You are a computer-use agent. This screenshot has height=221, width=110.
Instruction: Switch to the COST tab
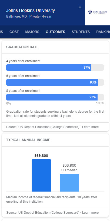pyautogui.click(x=14, y=32)
